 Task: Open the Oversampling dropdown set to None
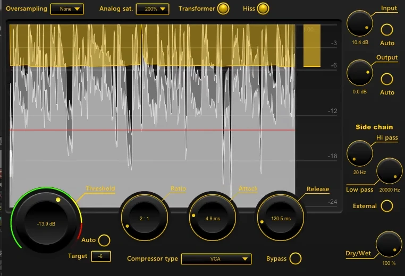point(67,9)
